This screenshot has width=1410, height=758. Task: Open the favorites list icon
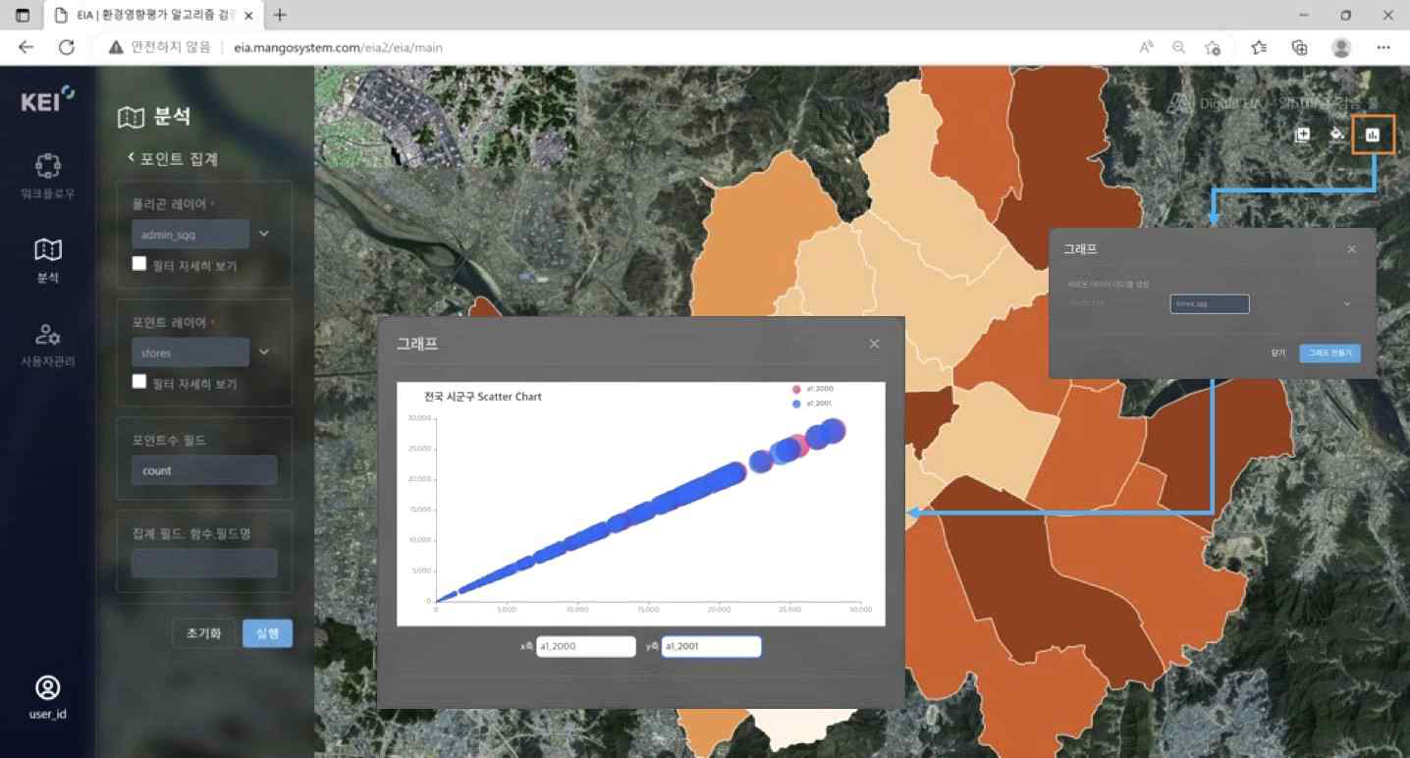tap(1259, 47)
